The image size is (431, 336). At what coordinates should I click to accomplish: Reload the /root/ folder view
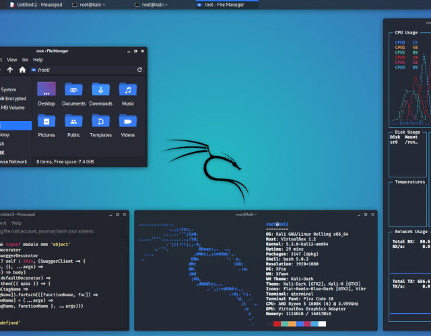tap(139, 70)
